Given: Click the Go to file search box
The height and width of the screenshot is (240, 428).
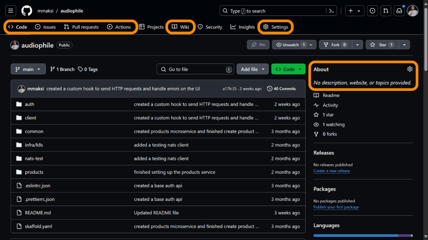Looking at the screenshot, I should tap(195, 69).
